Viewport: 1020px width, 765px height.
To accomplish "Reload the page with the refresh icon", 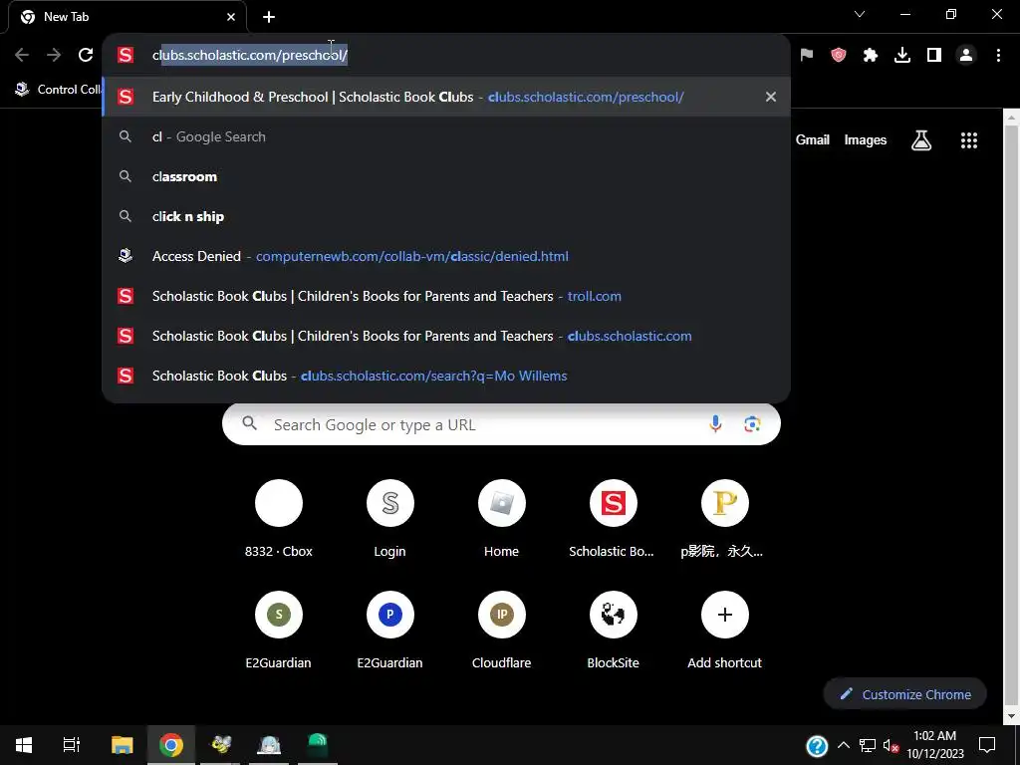I will [86, 56].
